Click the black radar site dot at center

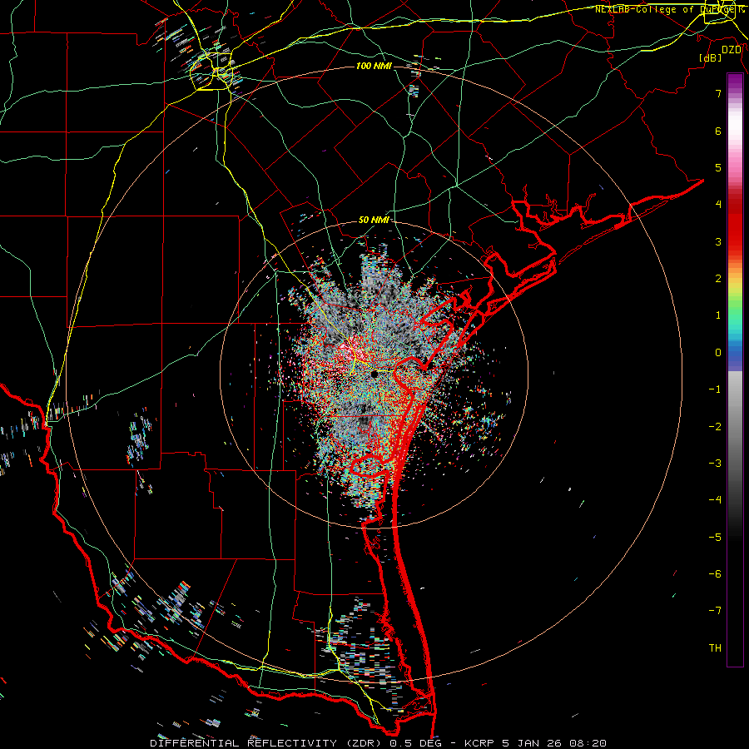tap(374, 373)
